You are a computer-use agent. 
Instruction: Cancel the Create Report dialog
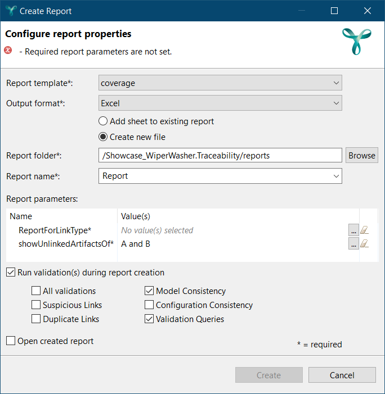342,375
